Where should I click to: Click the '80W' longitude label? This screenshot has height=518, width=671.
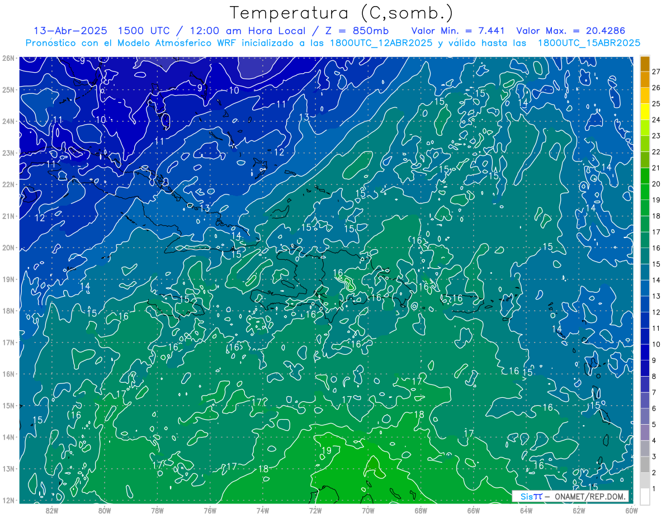coord(104,510)
